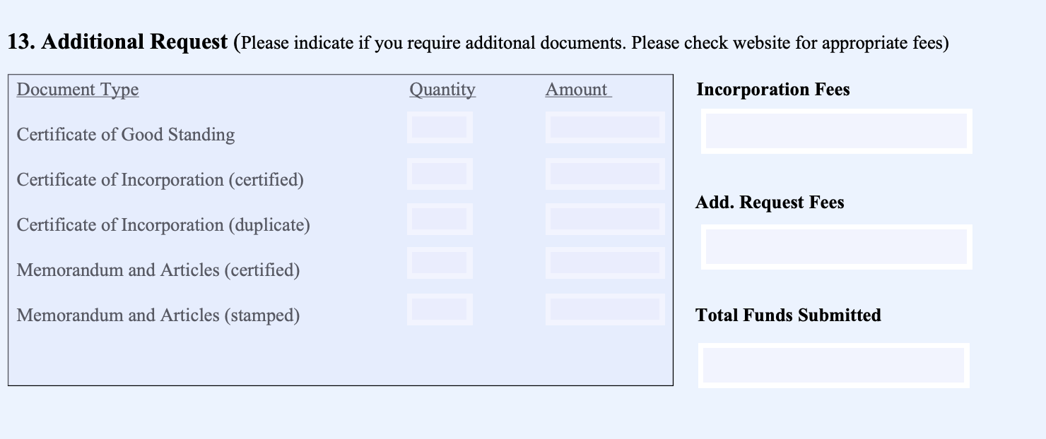This screenshot has width=1046, height=439.
Task: Click quantity field for Certificate of Incorporation (duplicate)
Action: click(x=439, y=218)
